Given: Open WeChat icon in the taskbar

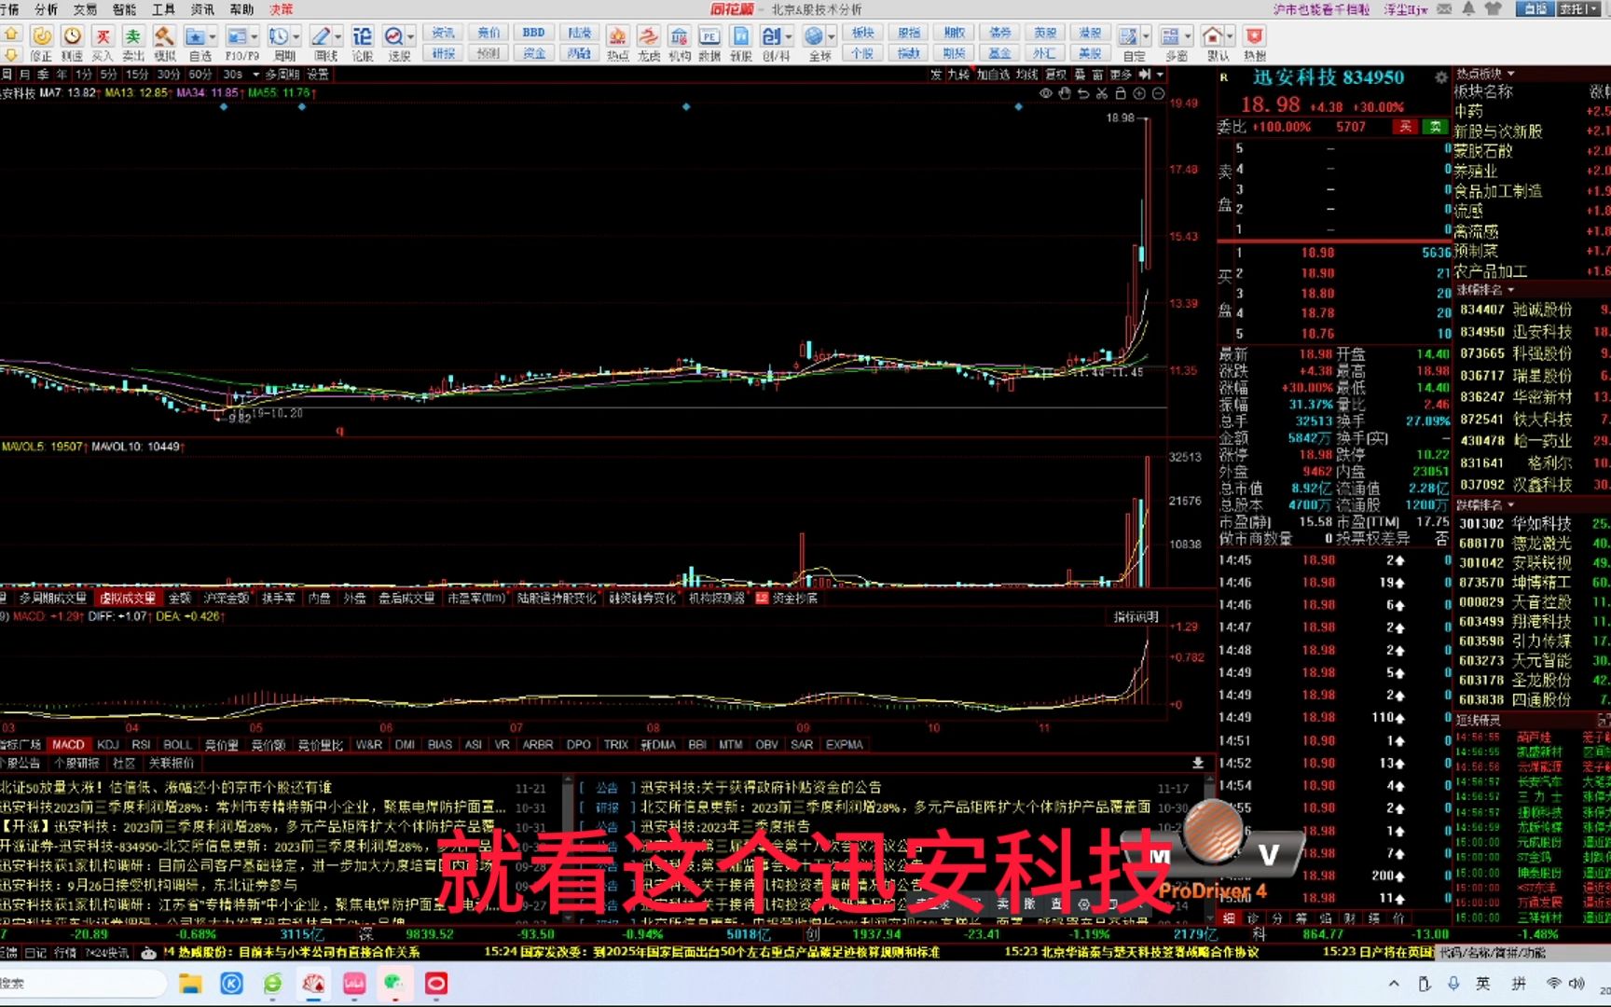Looking at the screenshot, I should click(x=394, y=983).
